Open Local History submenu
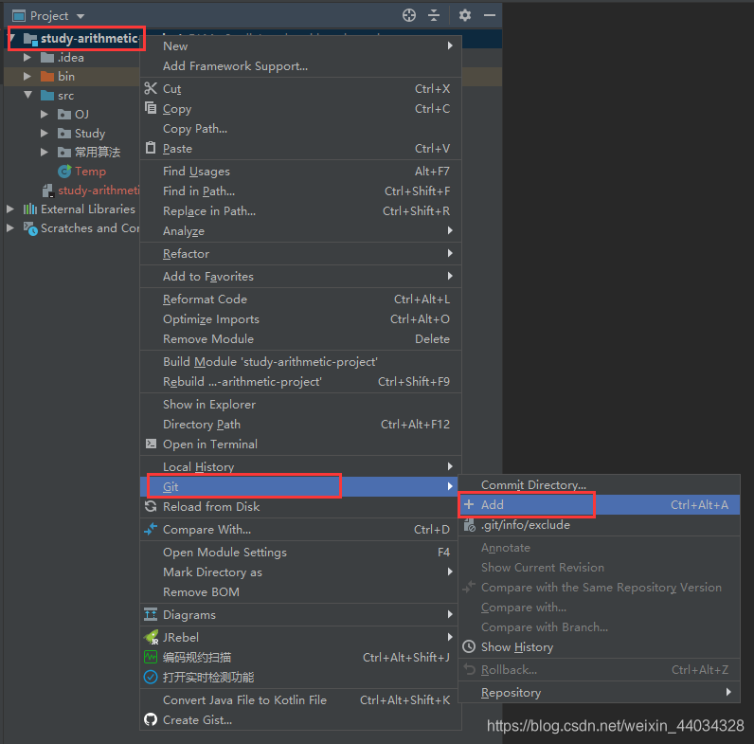This screenshot has height=744, width=754. (300, 466)
